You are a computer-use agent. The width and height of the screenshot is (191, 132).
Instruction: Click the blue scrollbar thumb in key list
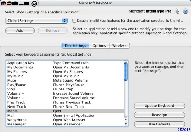pos(126,71)
